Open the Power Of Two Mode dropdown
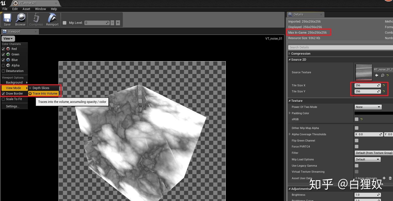The image size is (393, 201). coord(368,107)
